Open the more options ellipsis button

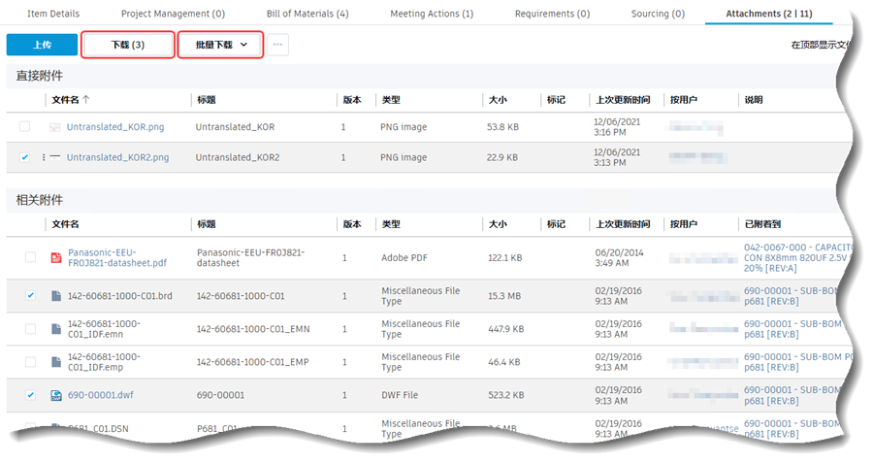(x=277, y=45)
